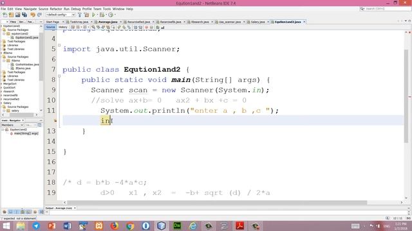Click the Undo arrow in toolbar
Viewport: 412px width, 231px height.
[x=33, y=15]
